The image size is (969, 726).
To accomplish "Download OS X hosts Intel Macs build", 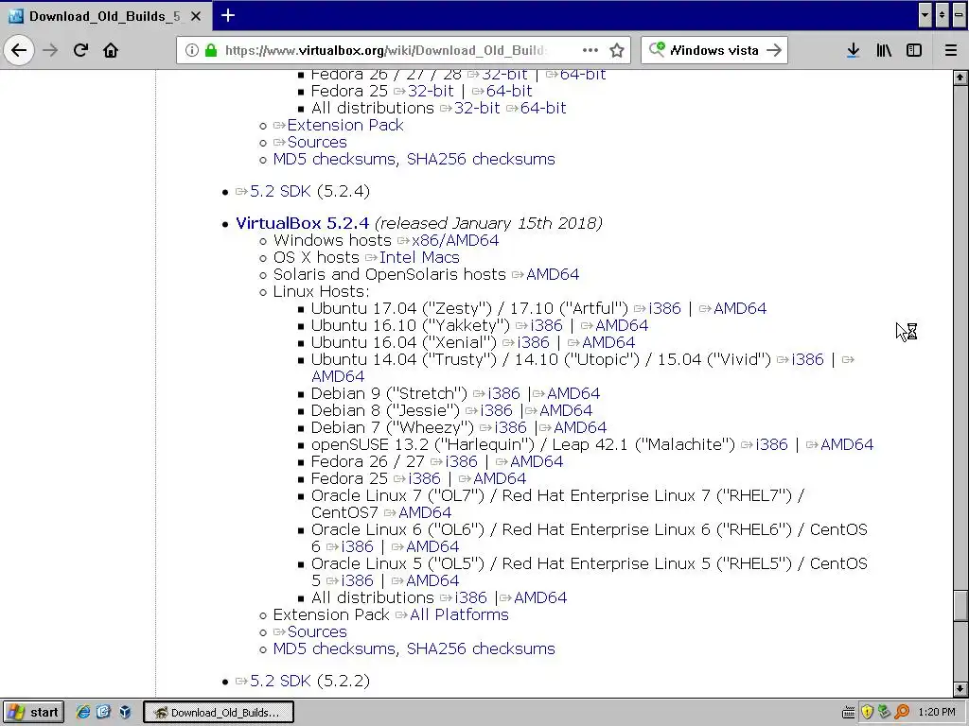I will [419, 257].
